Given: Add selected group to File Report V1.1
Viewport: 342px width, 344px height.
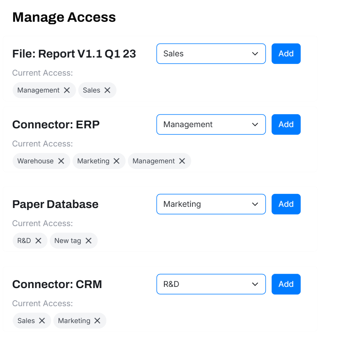Looking at the screenshot, I should pyautogui.click(x=286, y=54).
